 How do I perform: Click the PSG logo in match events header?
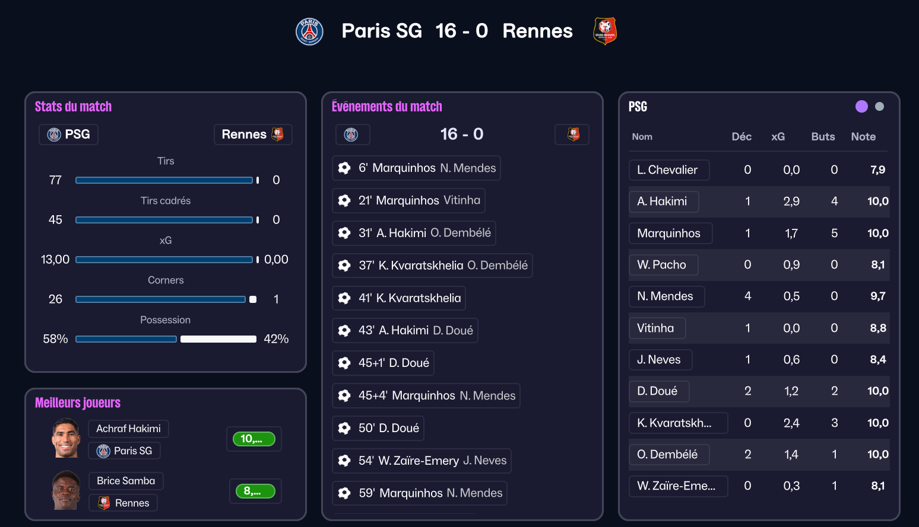coord(351,135)
